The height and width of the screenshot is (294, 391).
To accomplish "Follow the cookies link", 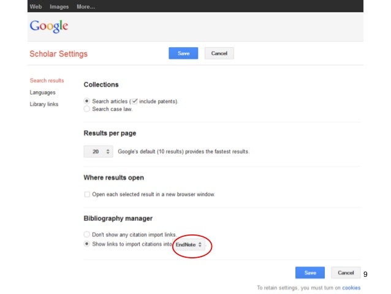I will (351, 288).
